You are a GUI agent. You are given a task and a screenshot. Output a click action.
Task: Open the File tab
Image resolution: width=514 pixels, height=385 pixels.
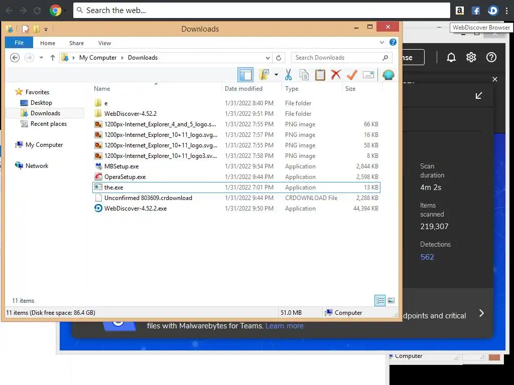coord(19,43)
